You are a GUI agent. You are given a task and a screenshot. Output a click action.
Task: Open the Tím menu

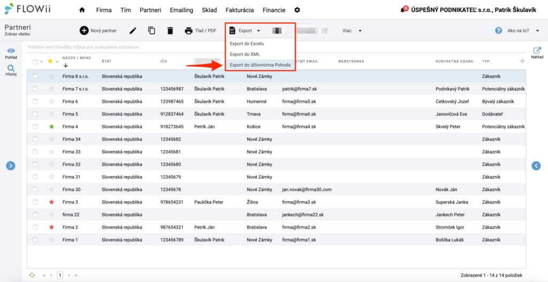[x=125, y=10]
